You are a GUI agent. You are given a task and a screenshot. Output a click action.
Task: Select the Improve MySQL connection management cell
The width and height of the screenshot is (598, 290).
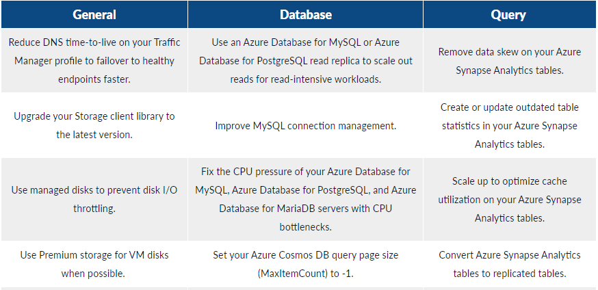pos(305,126)
